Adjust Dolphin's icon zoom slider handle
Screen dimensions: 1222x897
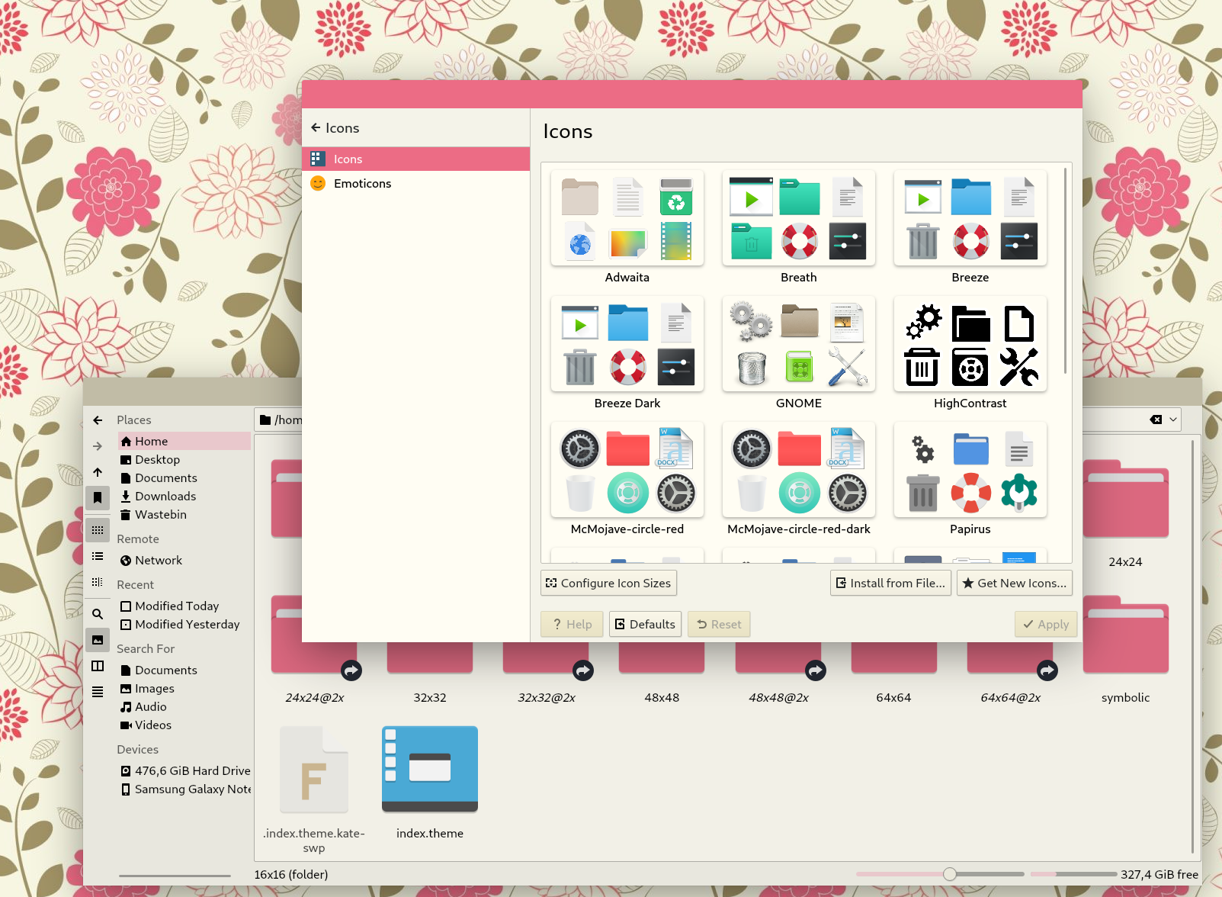(950, 874)
